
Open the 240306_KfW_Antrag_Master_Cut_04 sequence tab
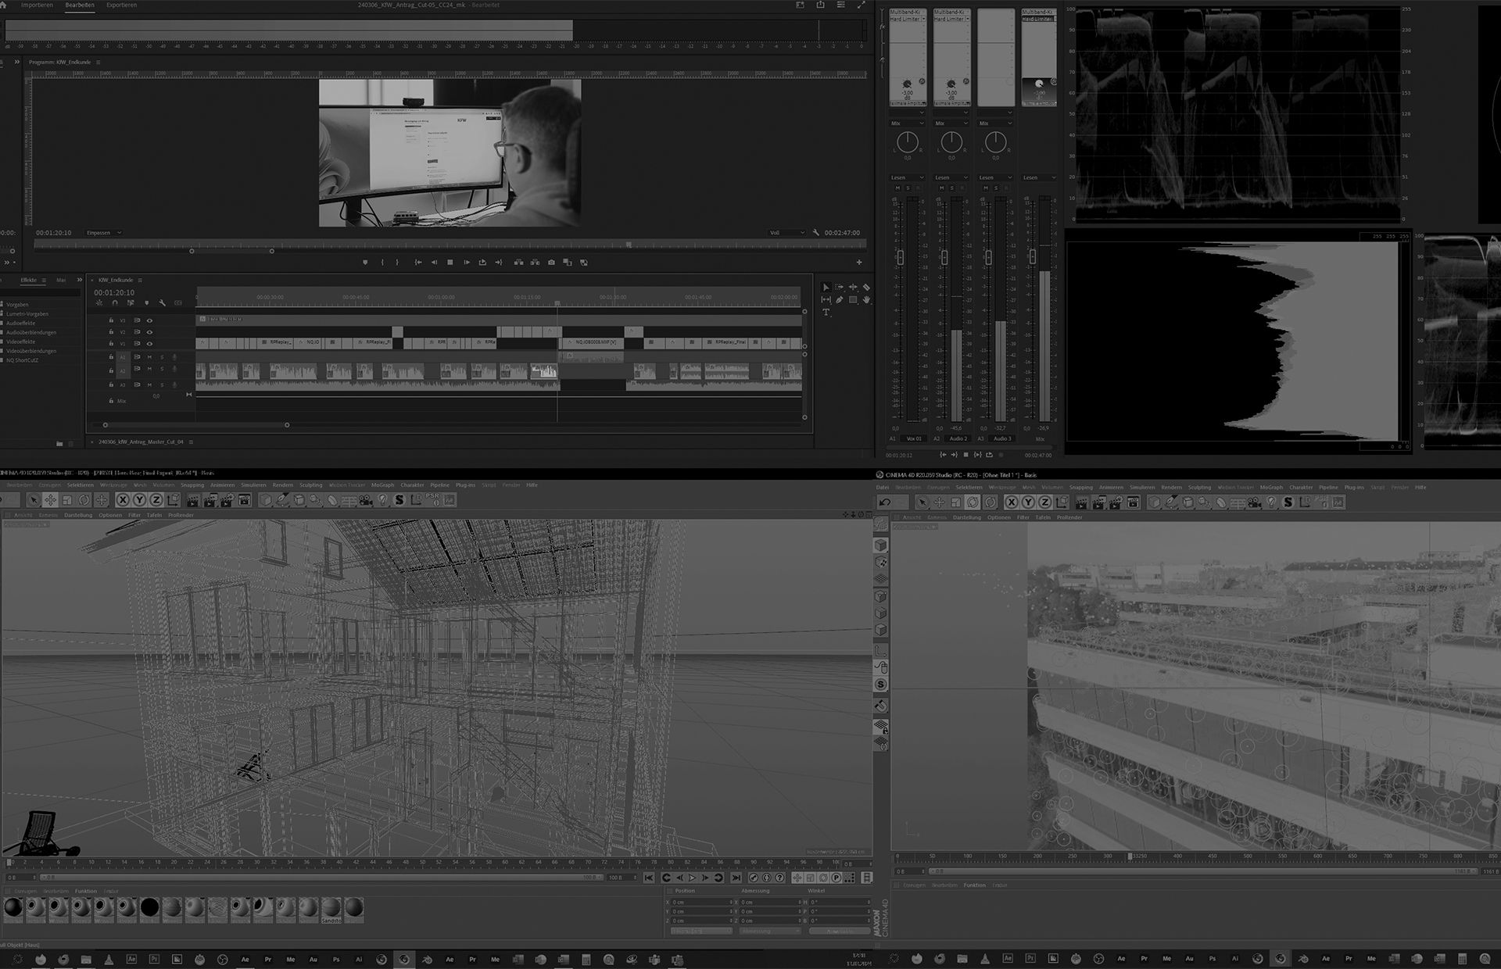pos(141,442)
